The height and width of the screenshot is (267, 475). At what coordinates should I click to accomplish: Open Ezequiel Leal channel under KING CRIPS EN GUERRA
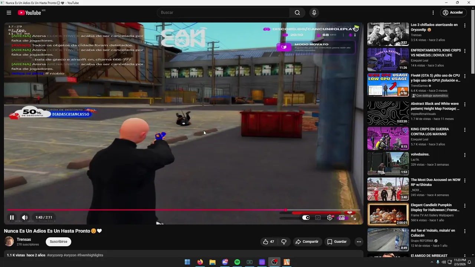(x=419, y=139)
